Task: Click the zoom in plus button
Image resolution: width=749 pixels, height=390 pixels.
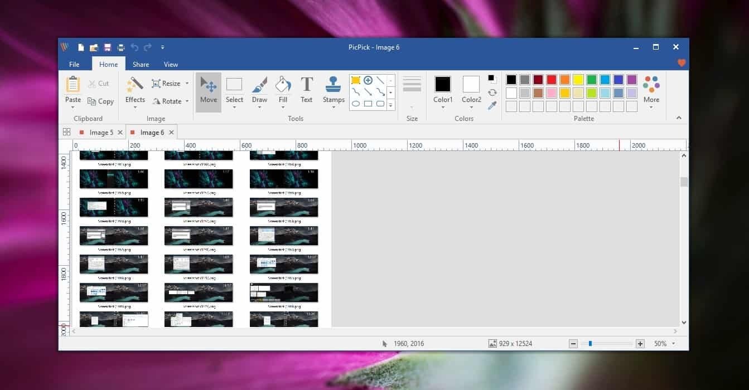Action: point(640,344)
